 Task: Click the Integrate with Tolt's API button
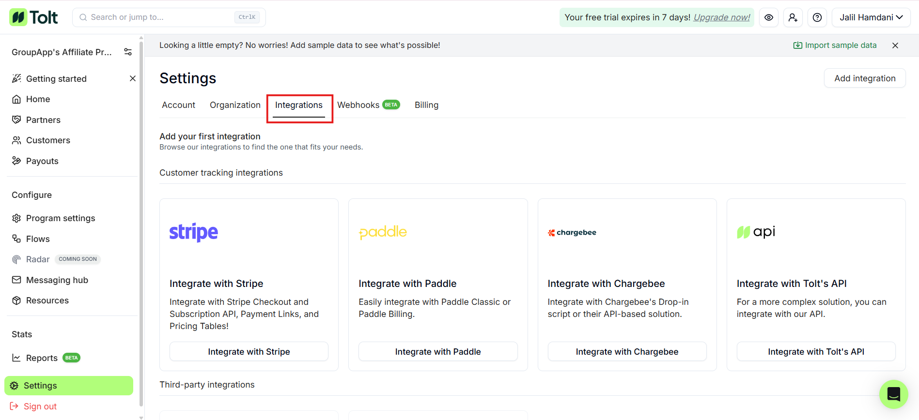point(816,352)
